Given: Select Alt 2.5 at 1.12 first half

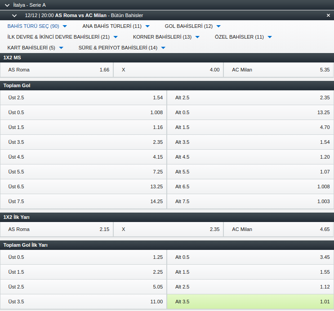Looking at the screenshot, I should click(250, 287).
